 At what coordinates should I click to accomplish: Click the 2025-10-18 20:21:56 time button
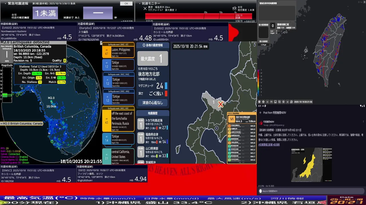click(303, 102)
